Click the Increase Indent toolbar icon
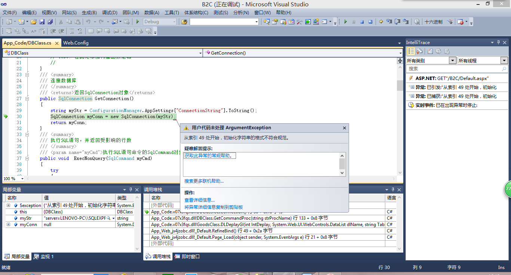Screen dimensions: 511x275 (61, 31)
